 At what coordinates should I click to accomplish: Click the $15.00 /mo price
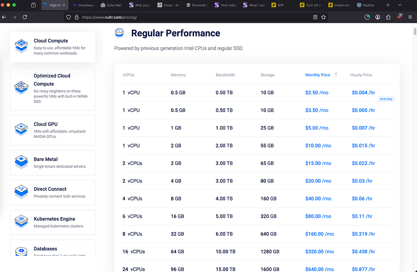click(x=318, y=163)
